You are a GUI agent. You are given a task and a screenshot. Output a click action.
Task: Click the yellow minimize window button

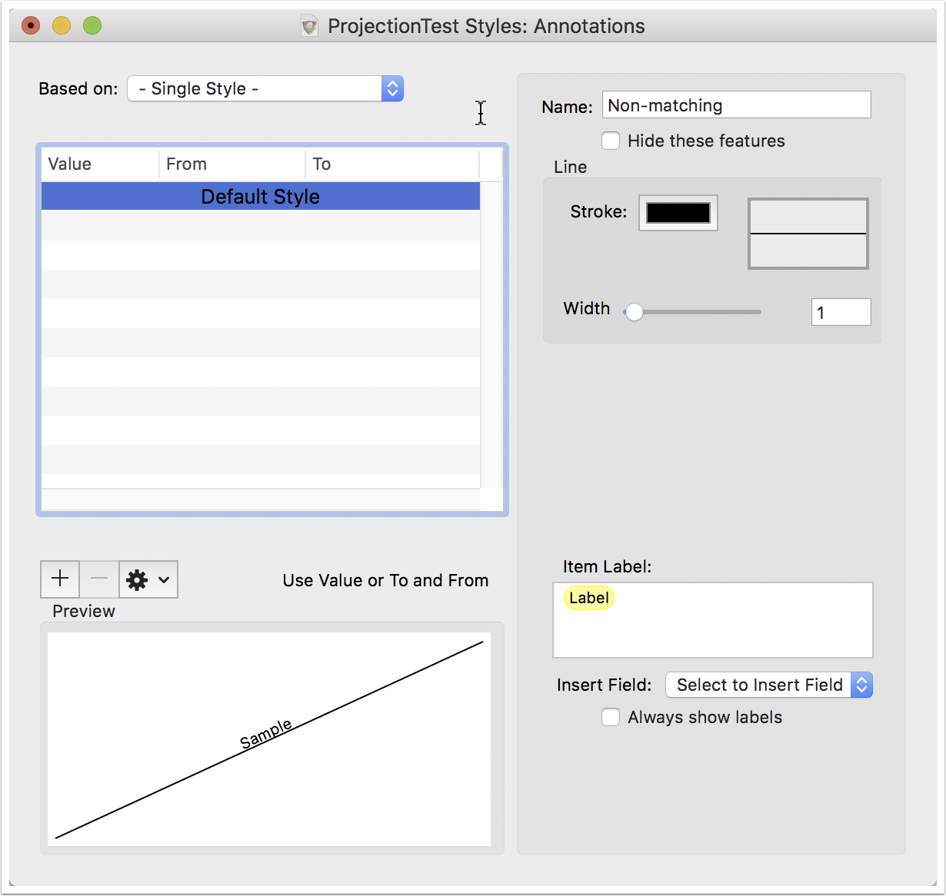[x=62, y=26]
